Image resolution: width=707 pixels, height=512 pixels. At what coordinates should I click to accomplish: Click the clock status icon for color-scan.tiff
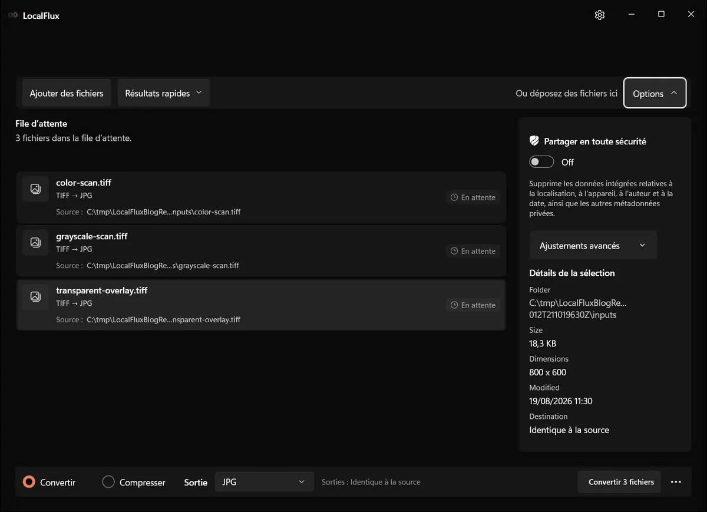454,197
